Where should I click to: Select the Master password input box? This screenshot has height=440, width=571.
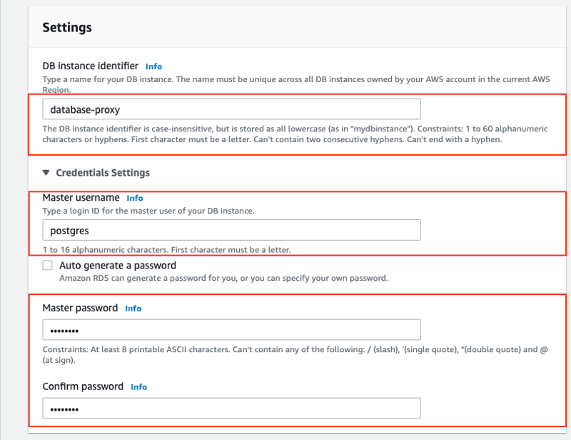pos(231,330)
